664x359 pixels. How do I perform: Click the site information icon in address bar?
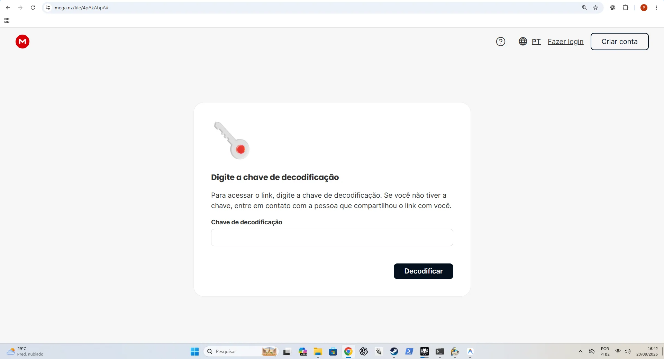click(48, 8)
